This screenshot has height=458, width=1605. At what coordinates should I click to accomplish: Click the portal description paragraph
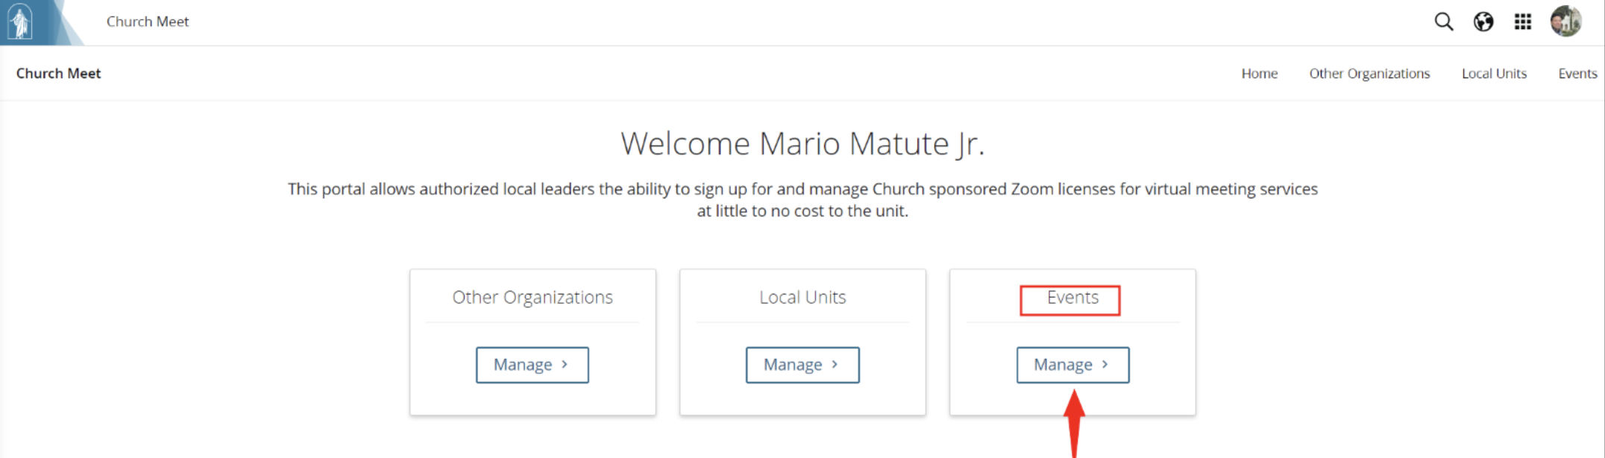[802, 200]
